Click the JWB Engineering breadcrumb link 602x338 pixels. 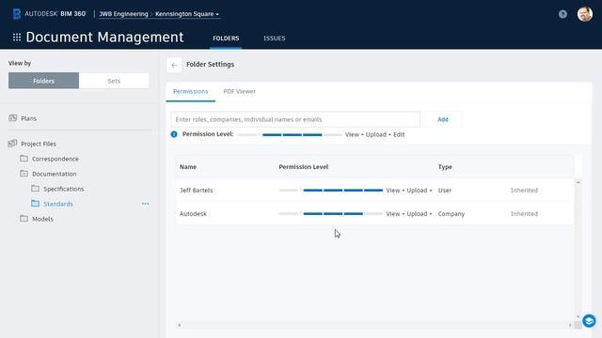point(123,14)
